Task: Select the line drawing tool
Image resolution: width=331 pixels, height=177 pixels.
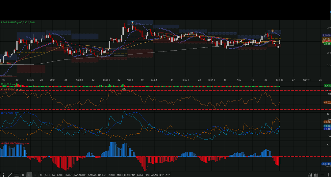Action: coord(10,175)
